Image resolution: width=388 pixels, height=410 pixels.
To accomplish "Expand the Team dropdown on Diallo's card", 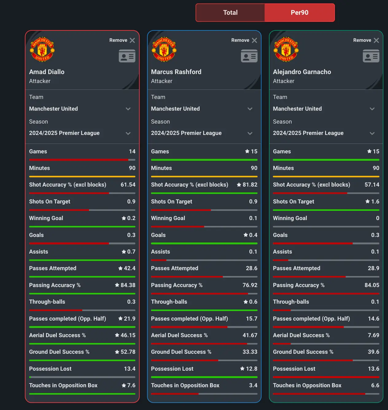I will tap(128, 109).
